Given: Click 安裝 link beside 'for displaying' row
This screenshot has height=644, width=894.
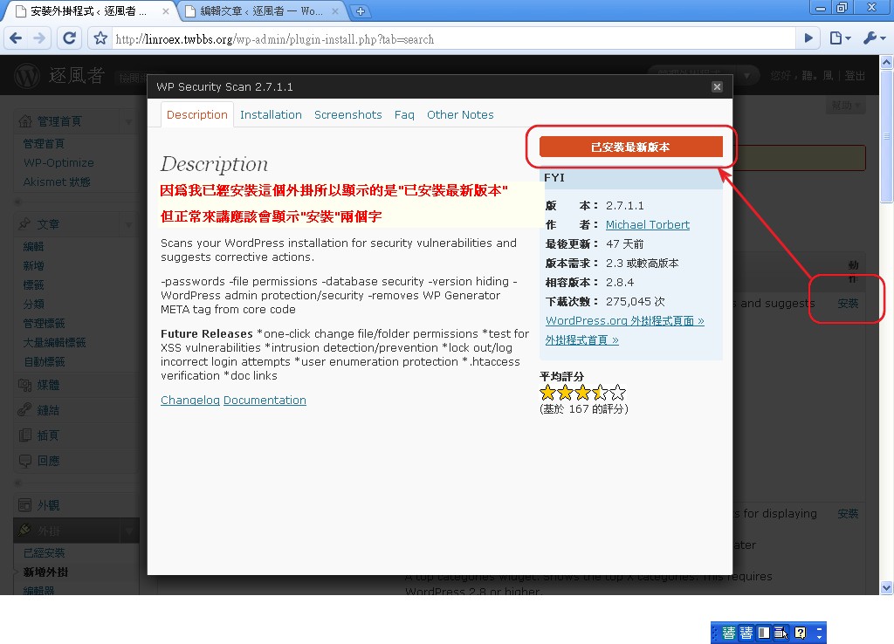Looking at the screenshot, I should [x=848, y=513].
